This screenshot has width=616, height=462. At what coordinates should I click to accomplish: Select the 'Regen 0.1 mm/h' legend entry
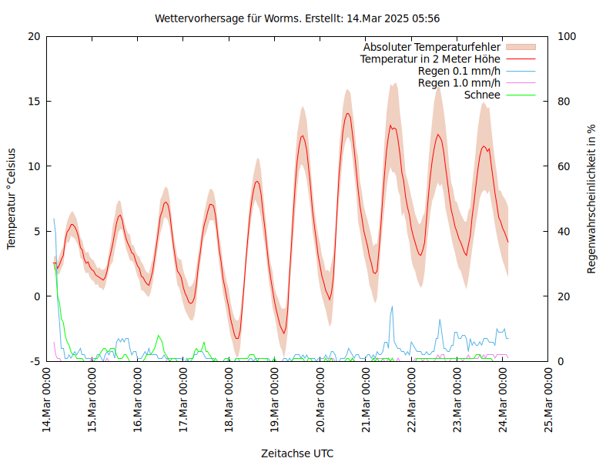[x=459, y=71]
